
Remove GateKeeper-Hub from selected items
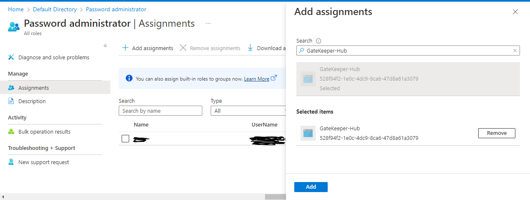497,133
